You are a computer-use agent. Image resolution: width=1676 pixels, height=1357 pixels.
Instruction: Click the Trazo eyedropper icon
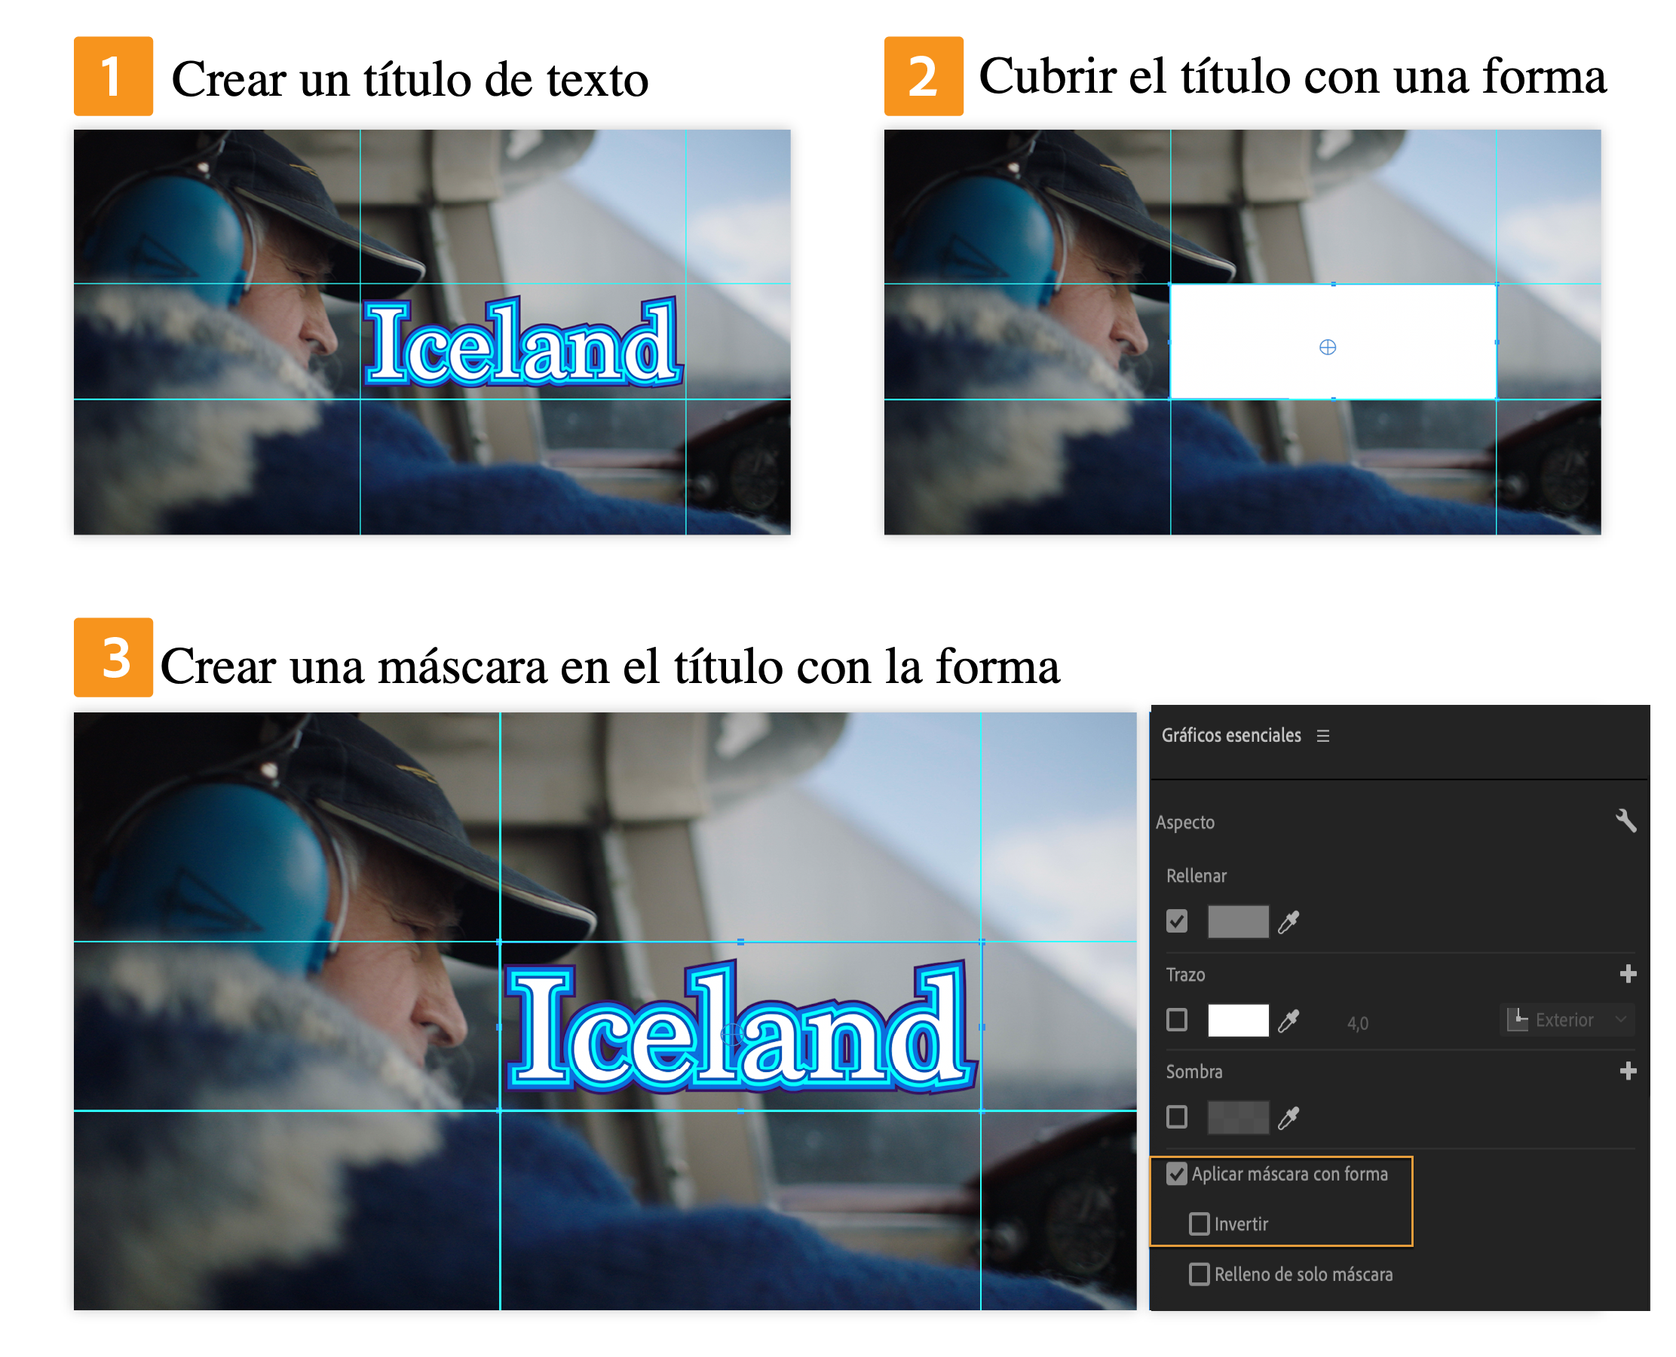pyautogui.click(x=1288, y=1021)
